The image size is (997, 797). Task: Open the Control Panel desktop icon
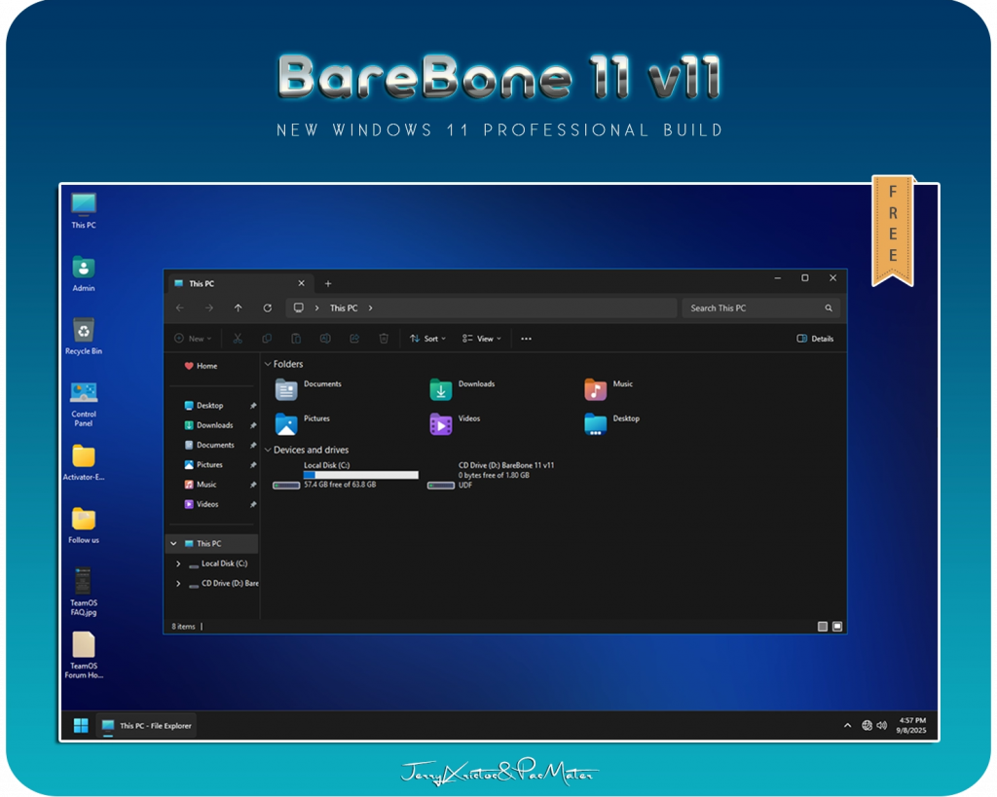click(x=84, y=393)
